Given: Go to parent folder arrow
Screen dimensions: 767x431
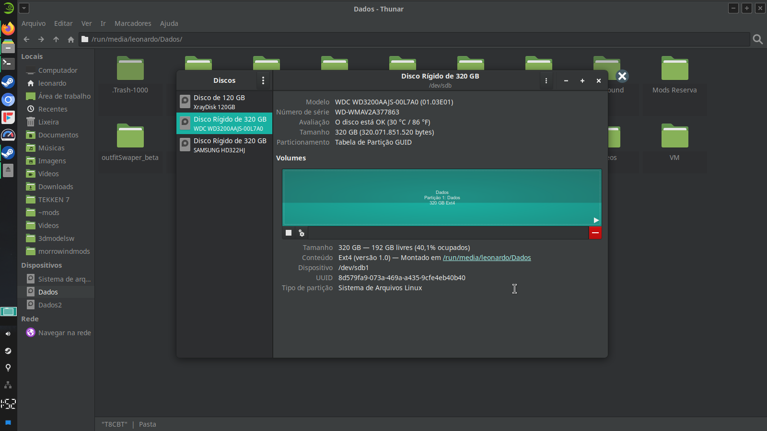Looking at the screenshot, I should click(x=56, y=39).
